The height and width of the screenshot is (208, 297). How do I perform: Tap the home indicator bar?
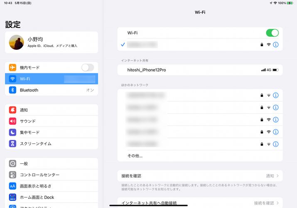149,205
